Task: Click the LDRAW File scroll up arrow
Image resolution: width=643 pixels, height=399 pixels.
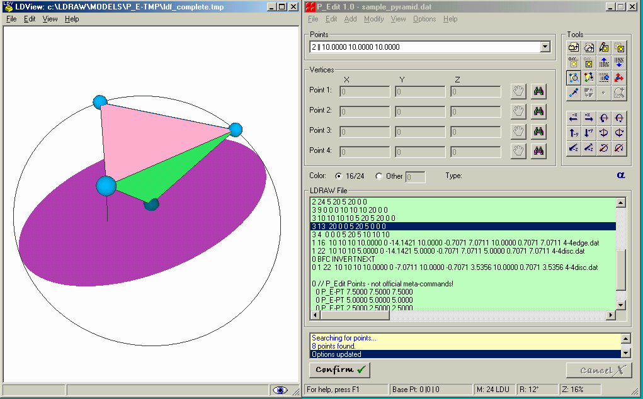Action: tap(620, 203)
